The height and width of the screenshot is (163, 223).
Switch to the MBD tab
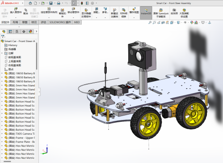(77, 22)
